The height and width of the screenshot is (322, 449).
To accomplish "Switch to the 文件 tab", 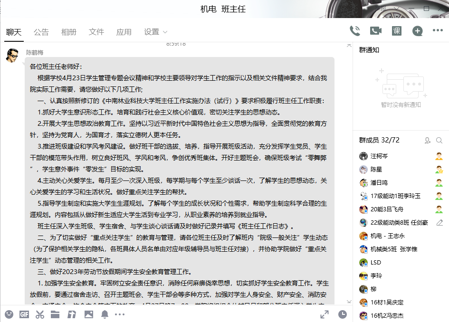I will tap(96, 32).
